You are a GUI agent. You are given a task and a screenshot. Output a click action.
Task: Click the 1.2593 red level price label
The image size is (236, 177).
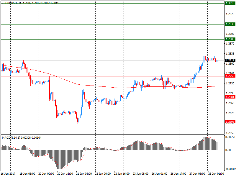[230, 122]
